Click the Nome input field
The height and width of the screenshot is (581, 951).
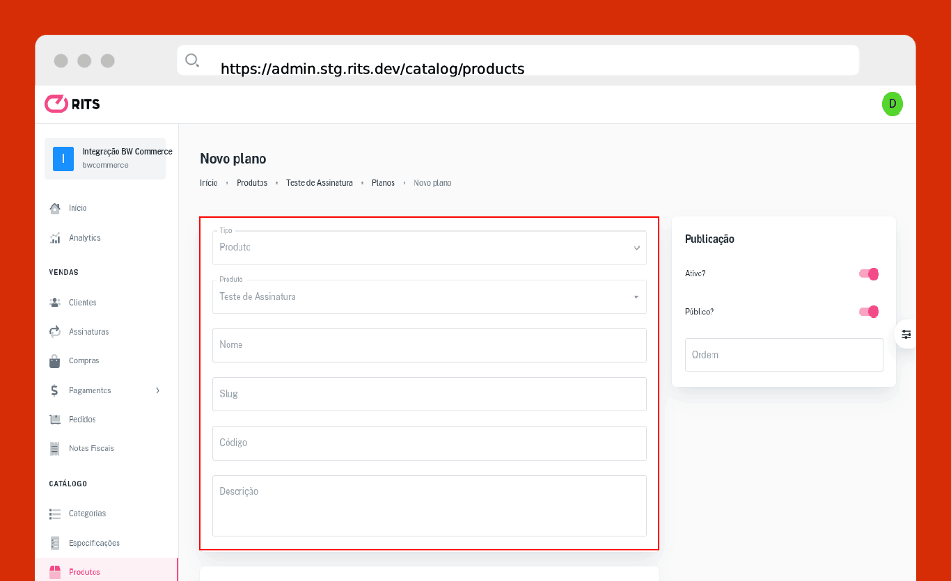(x=430, y=345)
